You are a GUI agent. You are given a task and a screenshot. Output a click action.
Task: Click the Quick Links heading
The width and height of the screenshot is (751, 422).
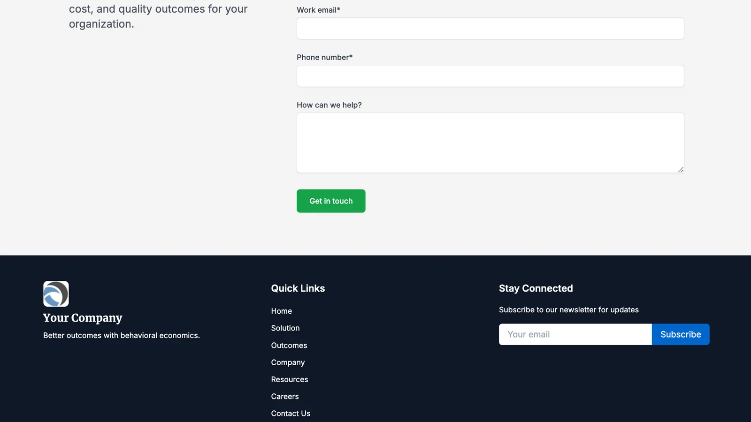[298, 288]
